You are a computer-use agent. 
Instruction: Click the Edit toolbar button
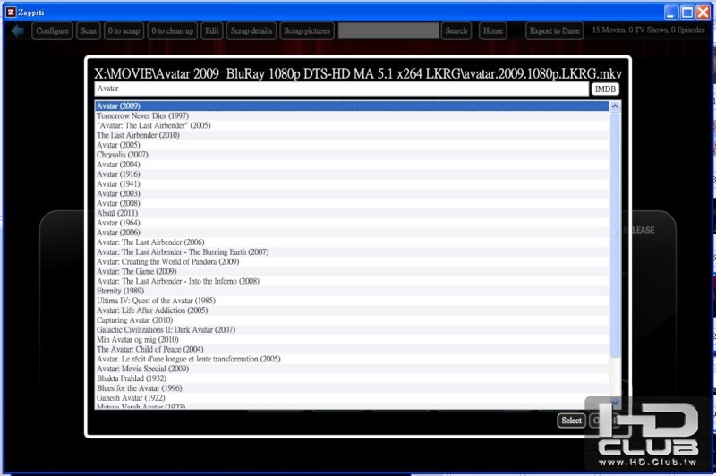pos(212,31)
